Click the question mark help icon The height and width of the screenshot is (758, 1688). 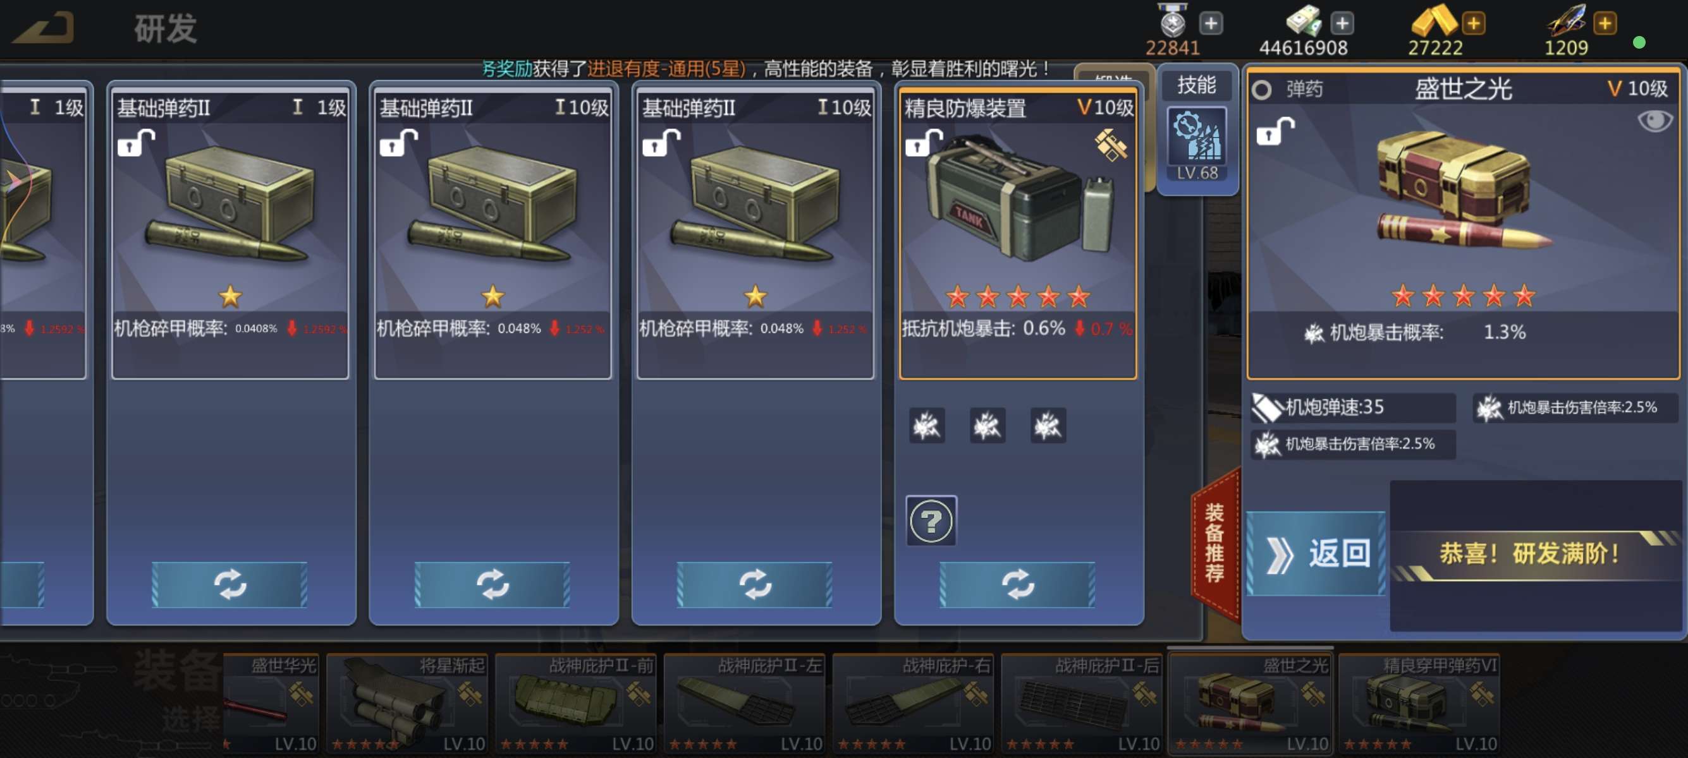pos(931,521)
